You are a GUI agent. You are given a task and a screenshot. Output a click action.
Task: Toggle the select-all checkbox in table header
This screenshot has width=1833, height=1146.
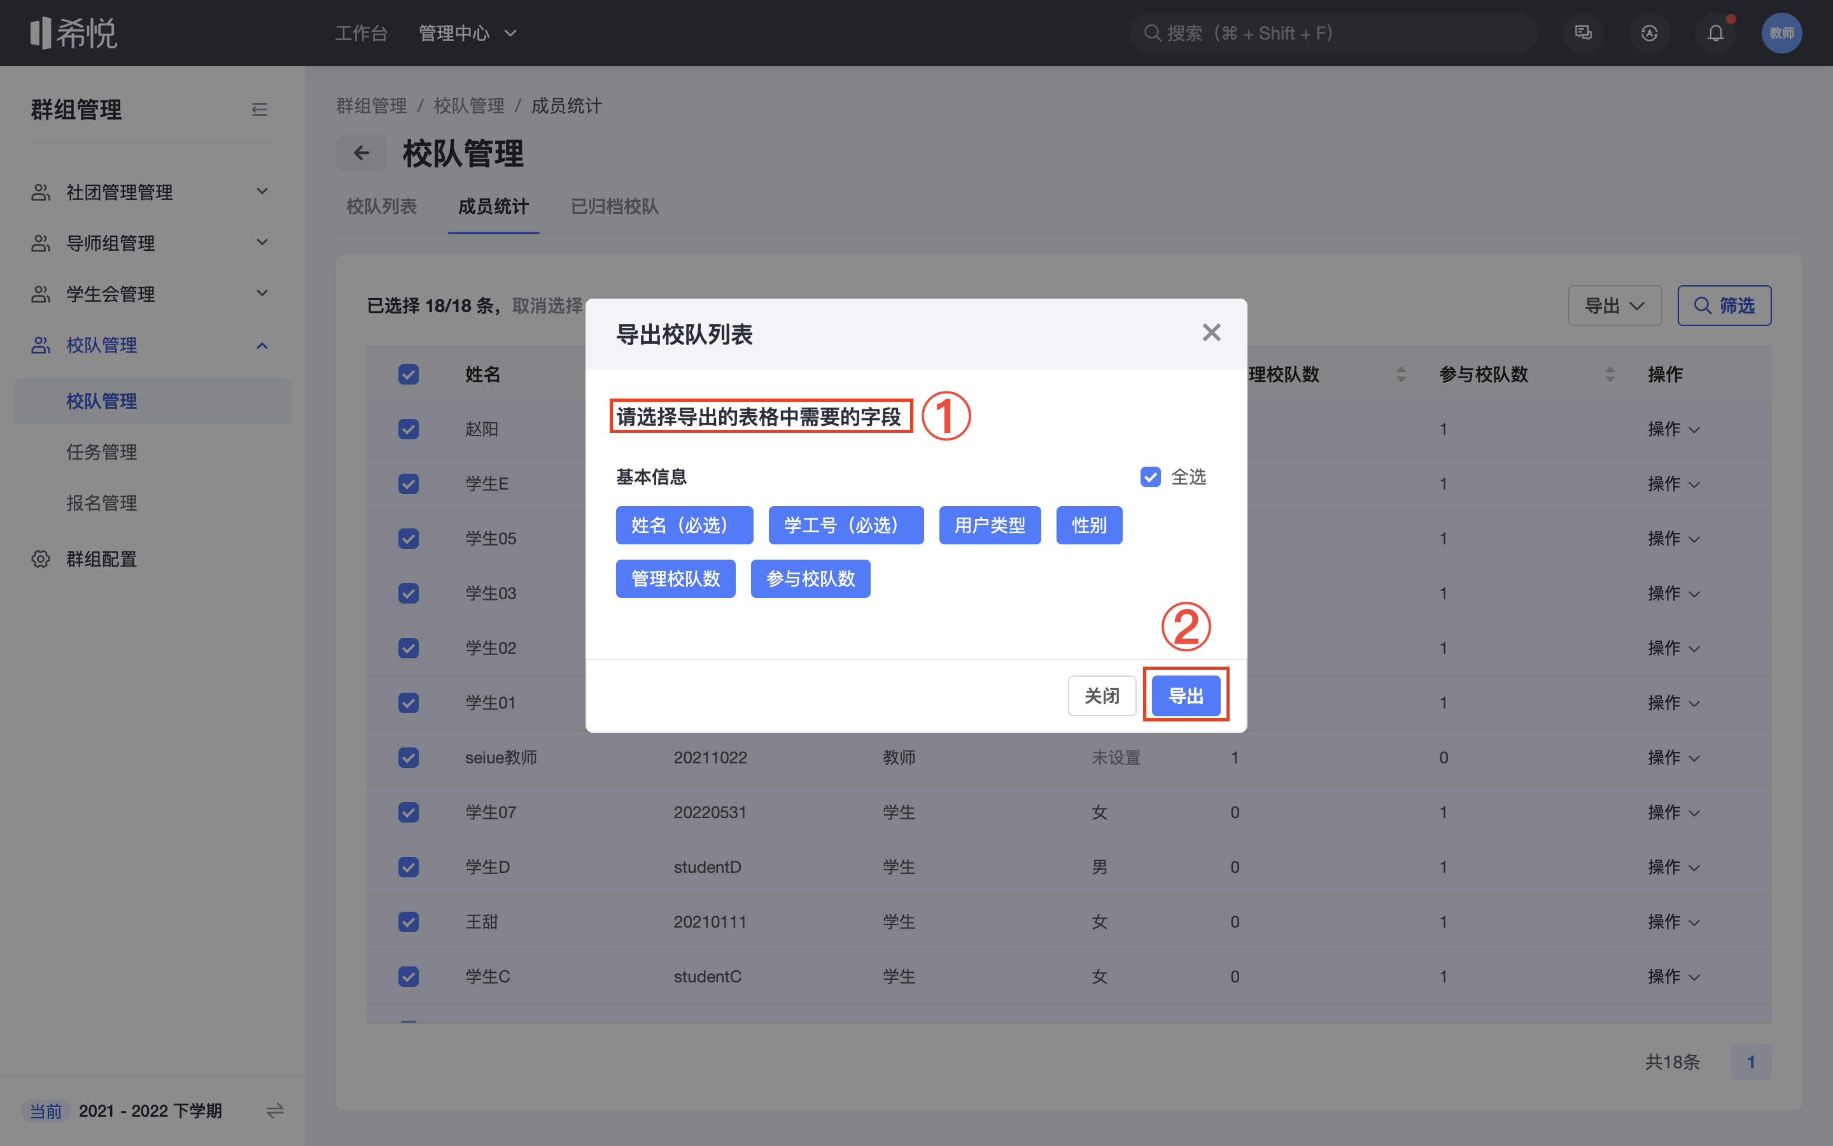click(x=408, y=374)
